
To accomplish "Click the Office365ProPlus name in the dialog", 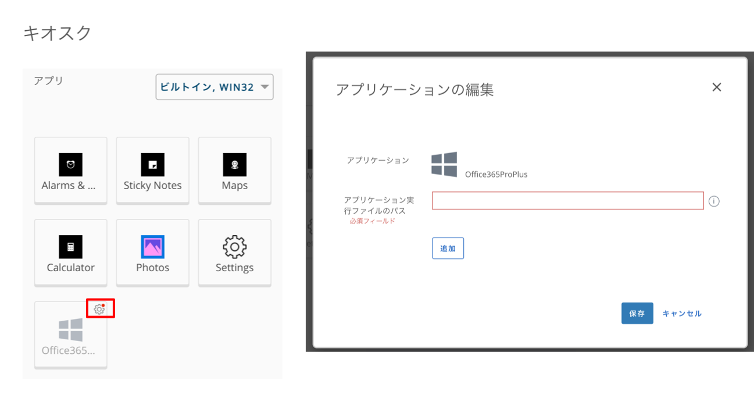I will 496,174.
